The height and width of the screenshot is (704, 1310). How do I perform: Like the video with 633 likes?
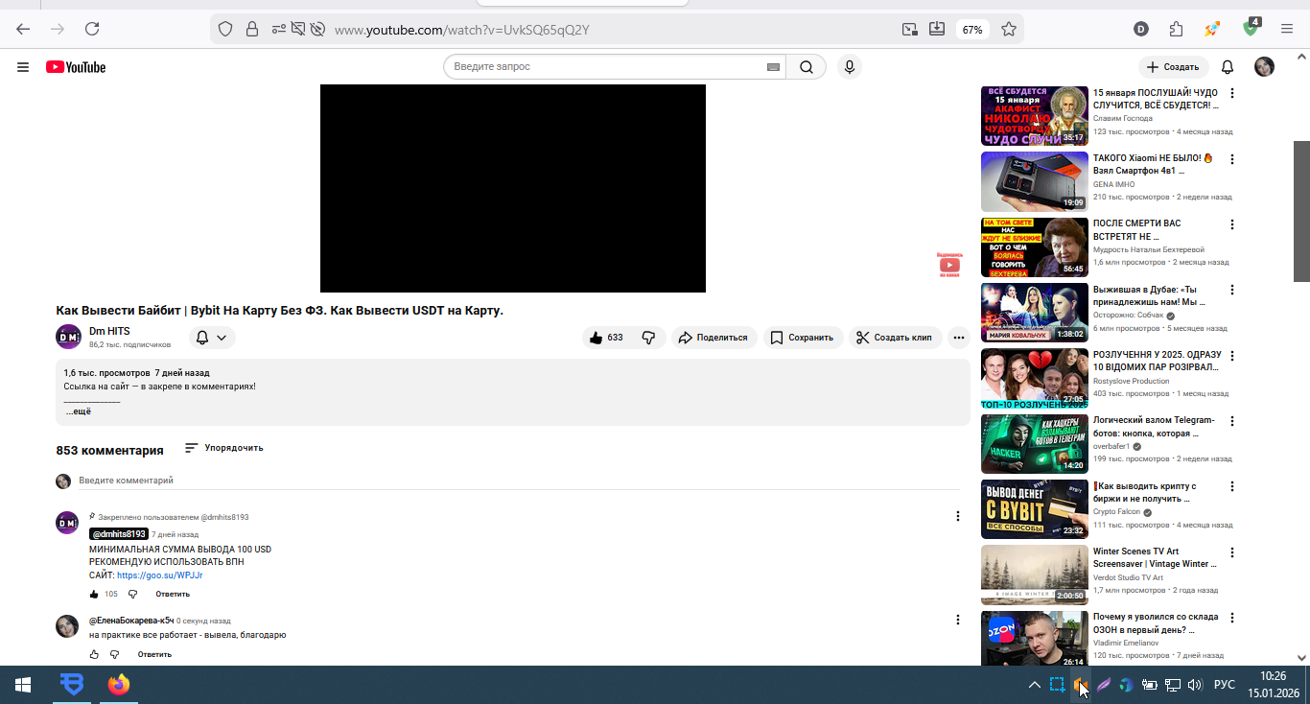tap(605, 338)
